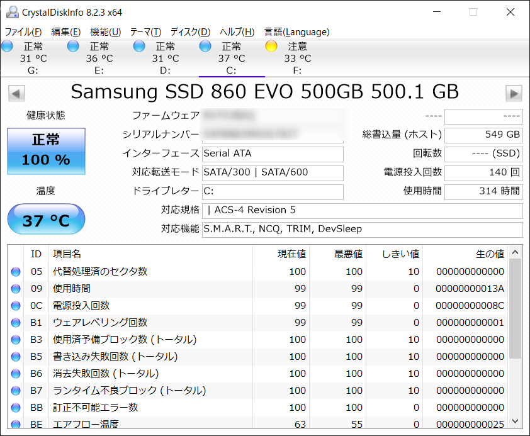Click the 生の値 column header
This screenshot has width=530, height=436.
465,254
